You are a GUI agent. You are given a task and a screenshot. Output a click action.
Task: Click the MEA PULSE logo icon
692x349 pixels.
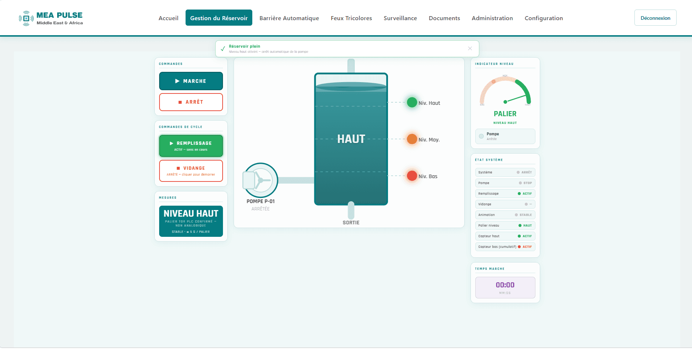[x=26, y=18]
